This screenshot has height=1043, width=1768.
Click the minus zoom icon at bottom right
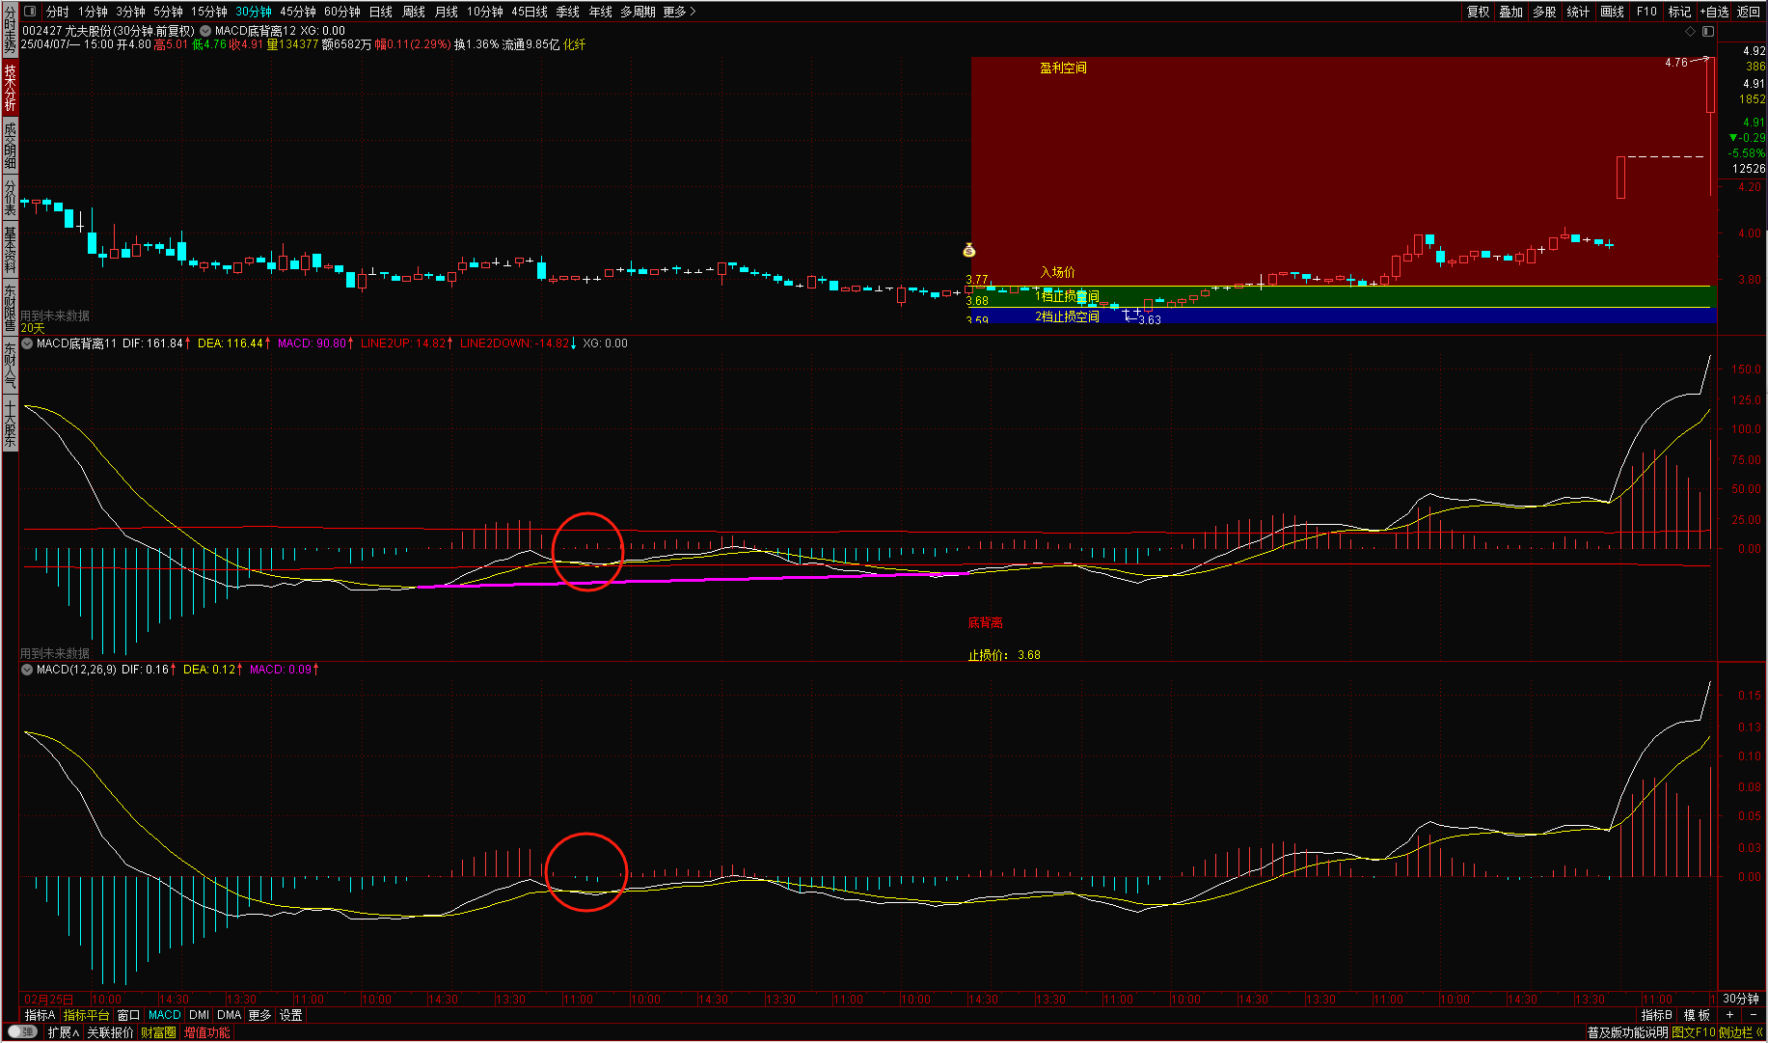[1754, 1015]
